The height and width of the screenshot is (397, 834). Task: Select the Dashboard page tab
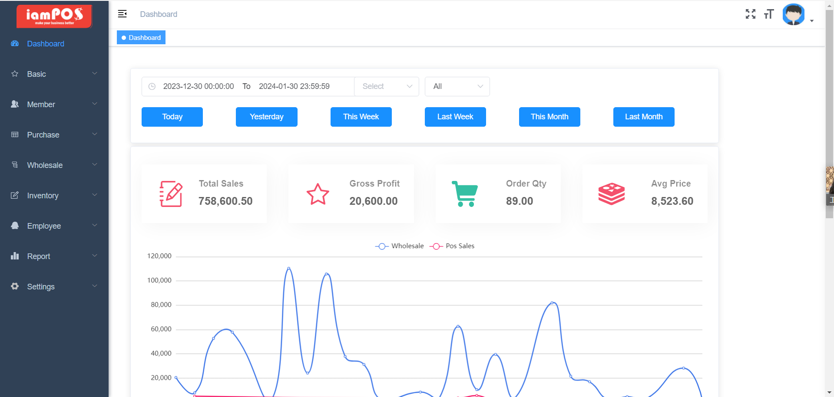click(141, 38)
